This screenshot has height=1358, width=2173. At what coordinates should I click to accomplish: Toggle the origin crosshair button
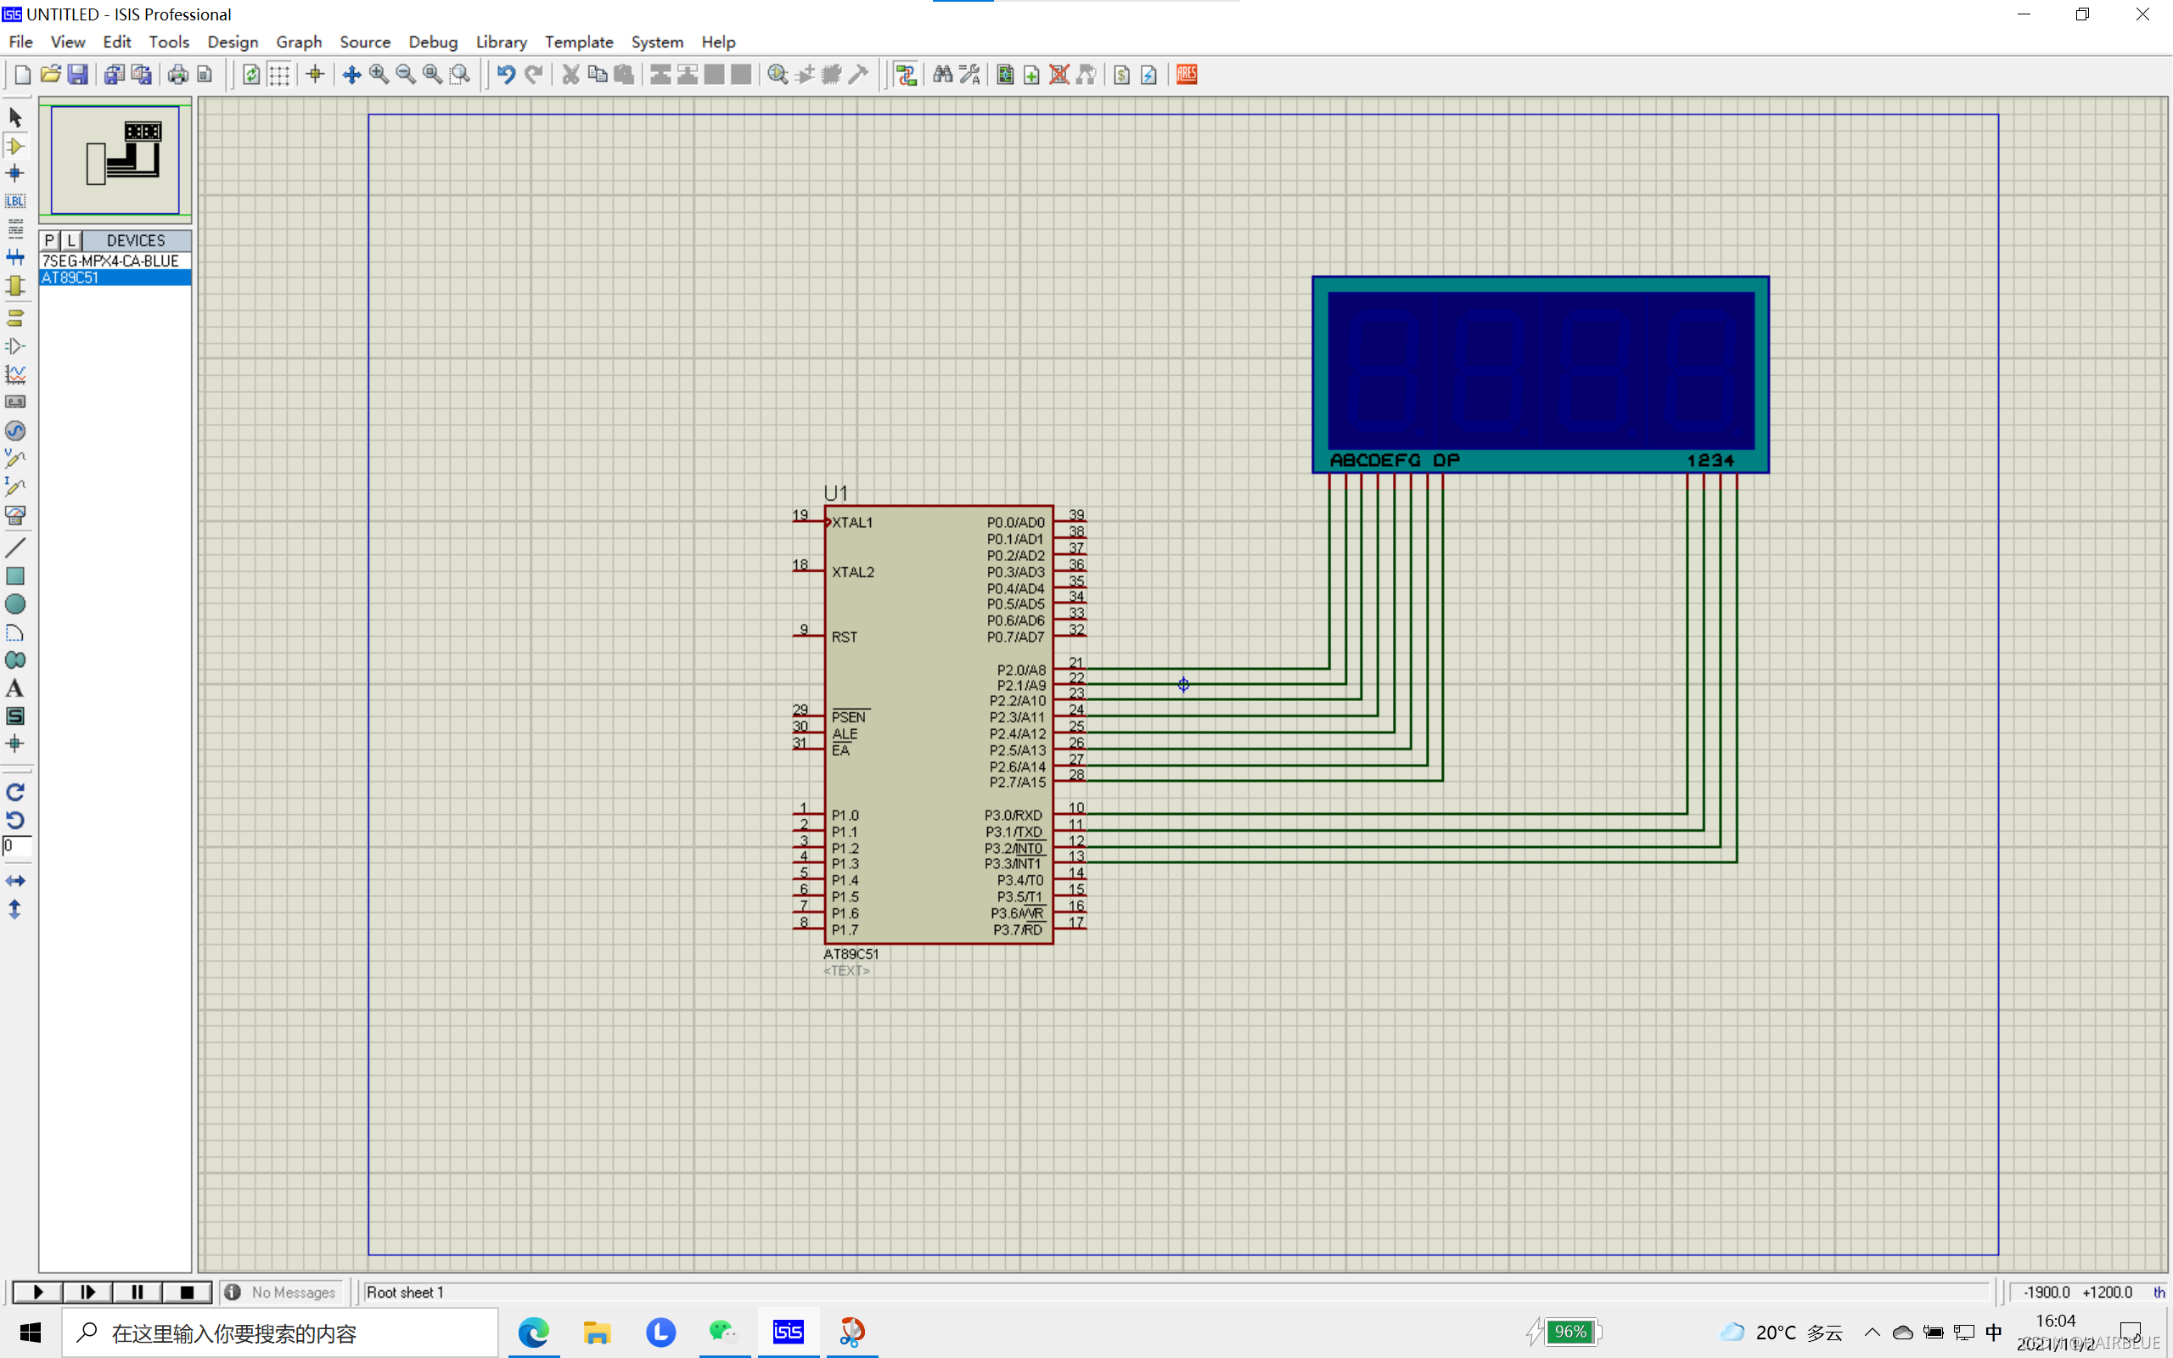pos(315,75)
